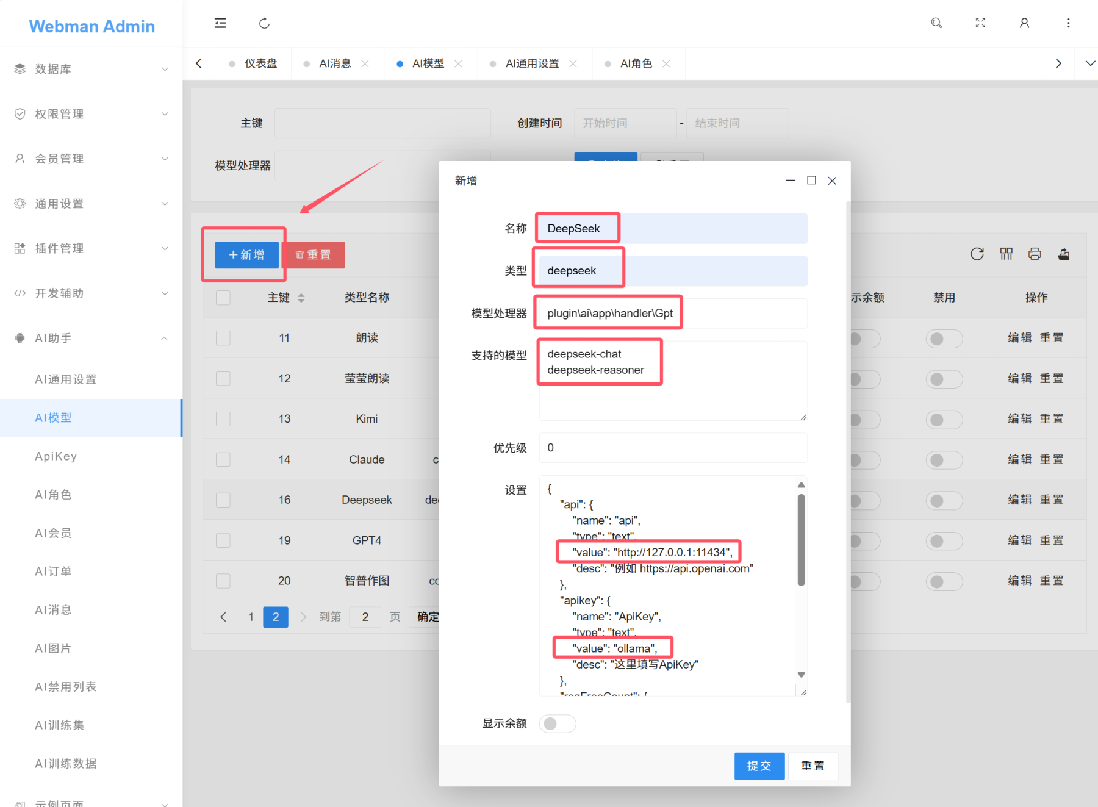This screenshot has width=1098, height=807.
Task: Click the 优先级 input field
Action: point(673,448)
